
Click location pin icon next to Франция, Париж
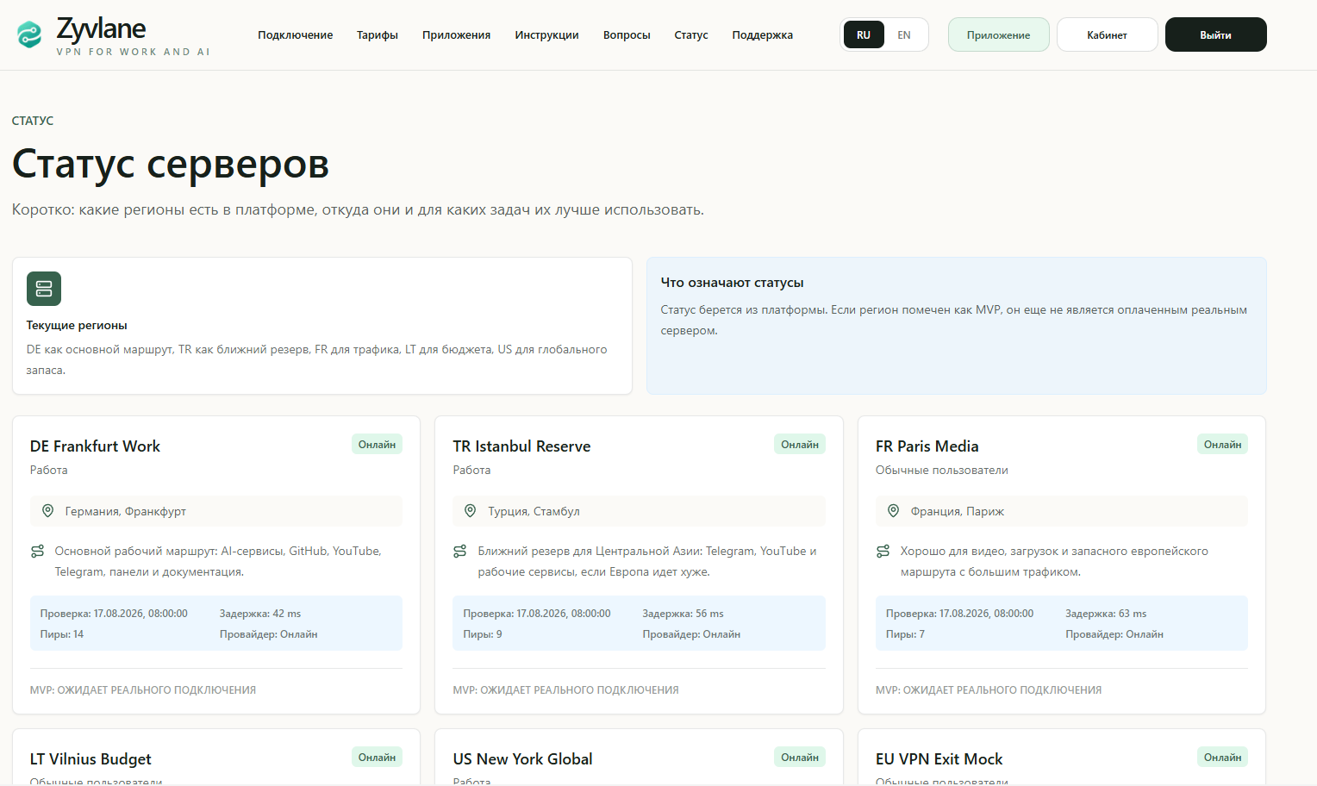pyautogui.click(x=894, y=511)
